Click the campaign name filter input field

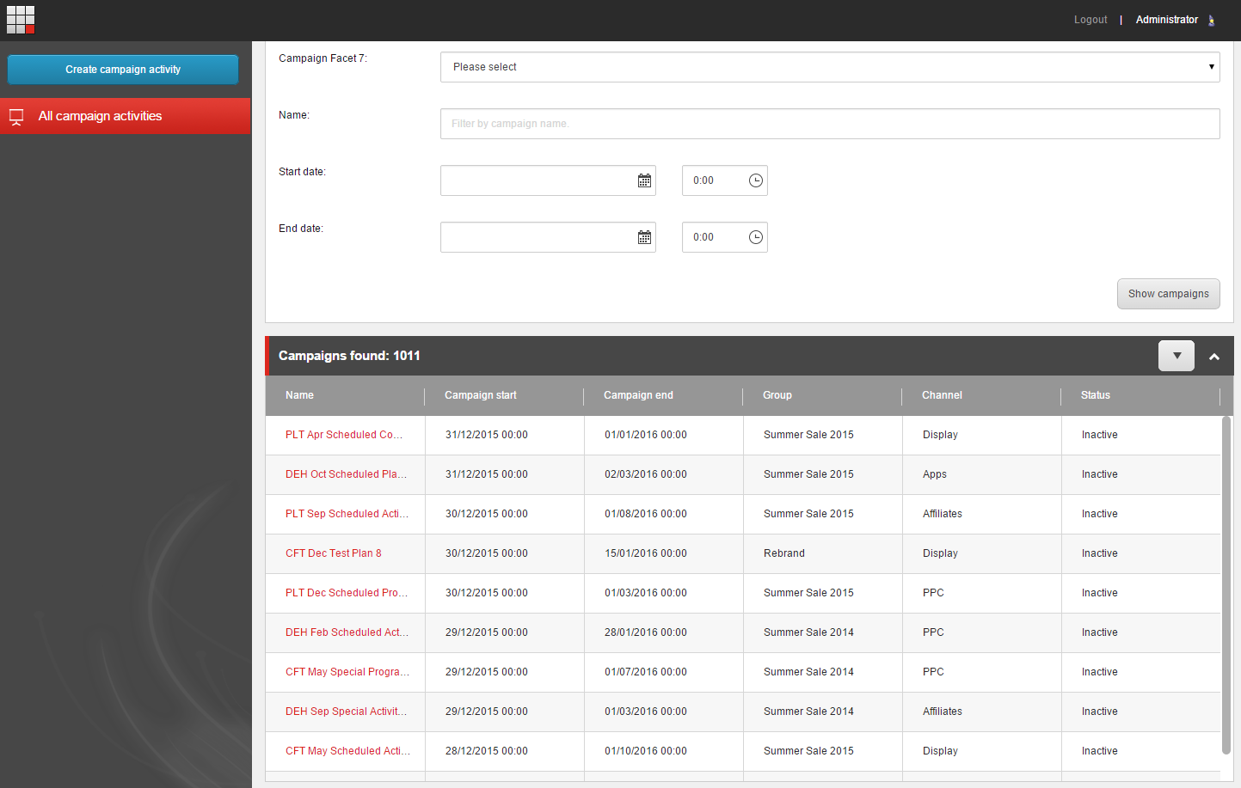coord(829,123)
